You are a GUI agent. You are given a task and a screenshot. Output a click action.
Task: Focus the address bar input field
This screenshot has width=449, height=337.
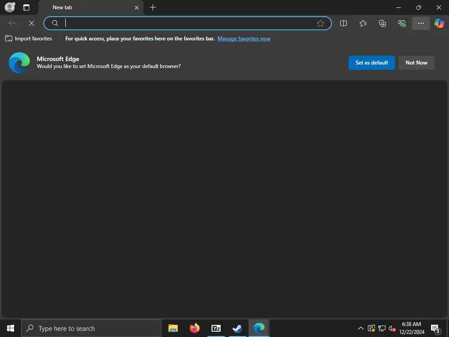tap(188, 23)
